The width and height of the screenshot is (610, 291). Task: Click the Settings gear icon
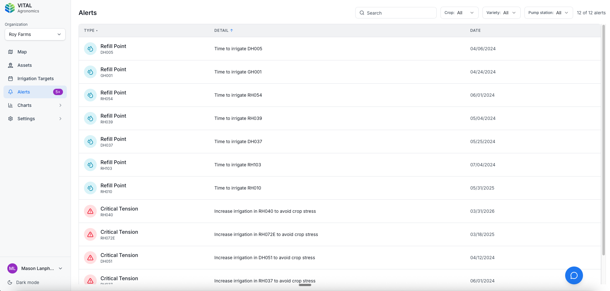click(10, 119)
